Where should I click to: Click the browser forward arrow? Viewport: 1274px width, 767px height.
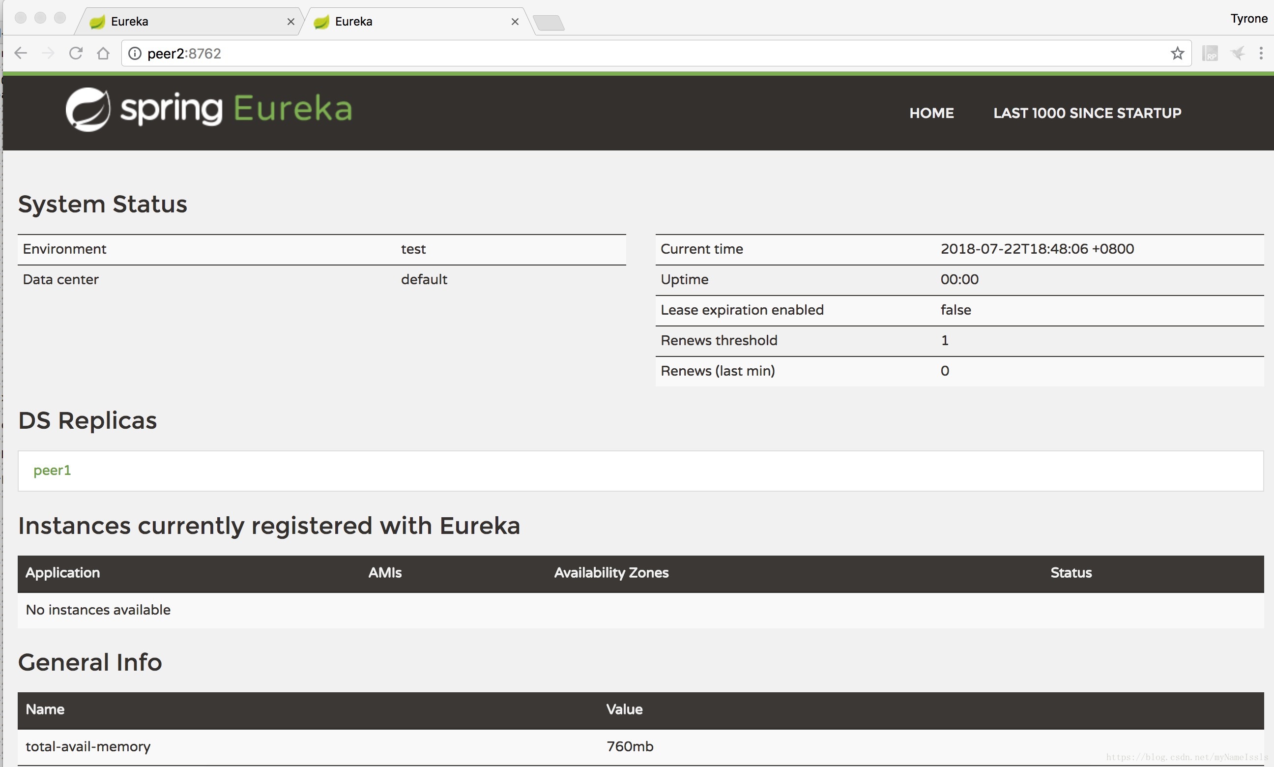48,53
